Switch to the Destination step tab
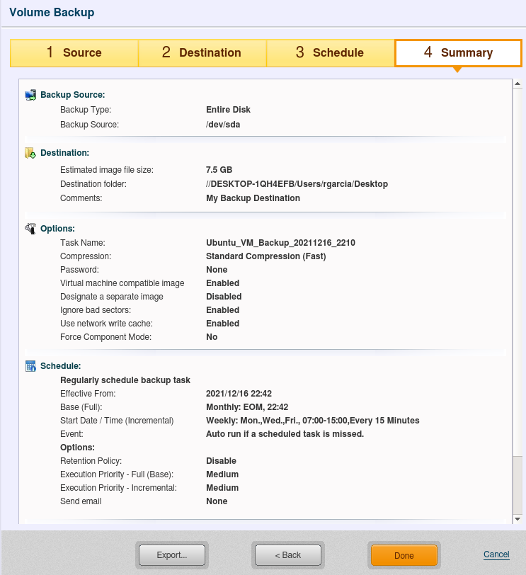Screen dimensions: 526x575 pyautogui.click(x=202, y=52)
